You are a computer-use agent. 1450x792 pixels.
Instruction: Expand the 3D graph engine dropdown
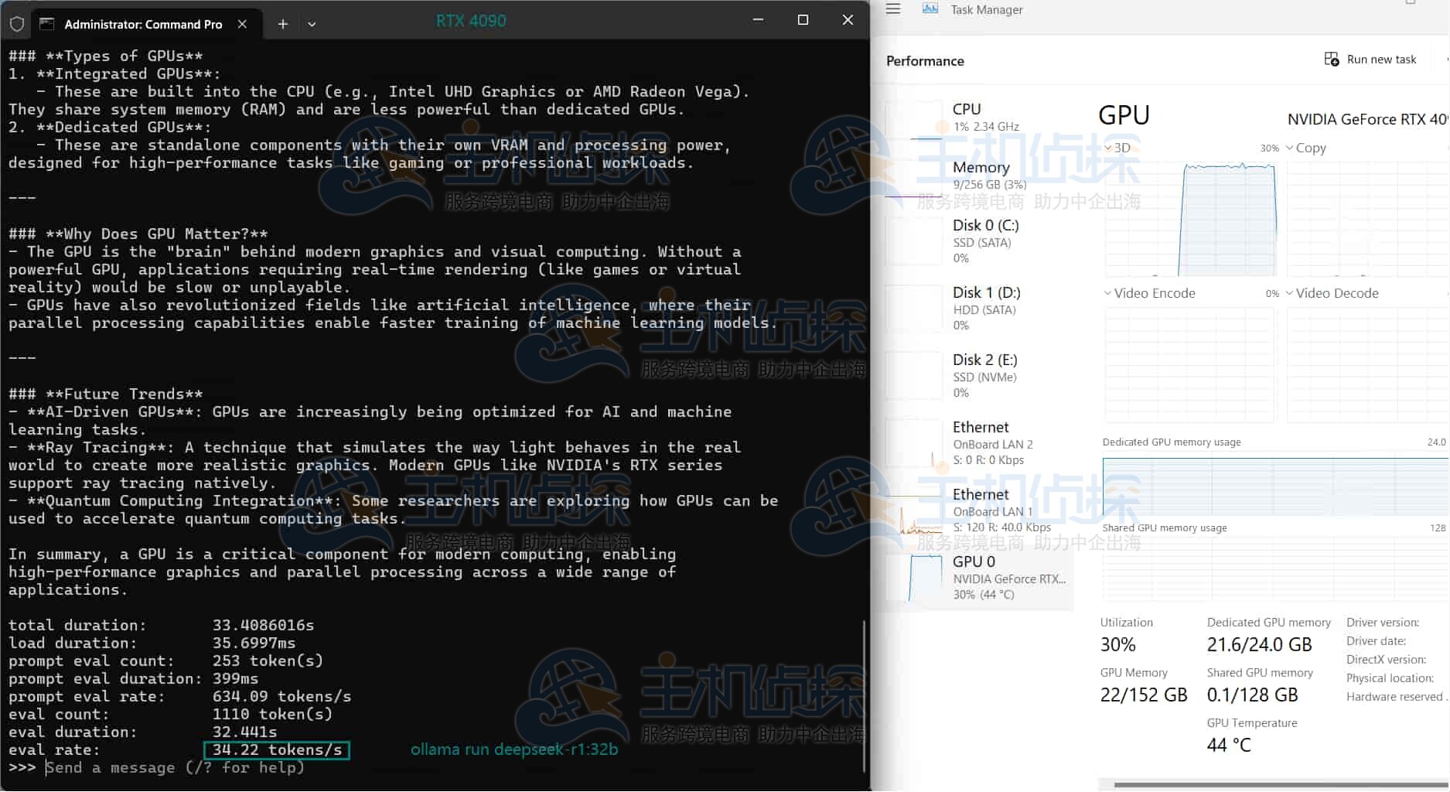click(1108, 148)
